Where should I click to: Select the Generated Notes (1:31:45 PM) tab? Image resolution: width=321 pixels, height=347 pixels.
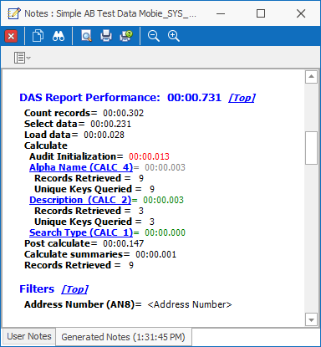(123, 337)
